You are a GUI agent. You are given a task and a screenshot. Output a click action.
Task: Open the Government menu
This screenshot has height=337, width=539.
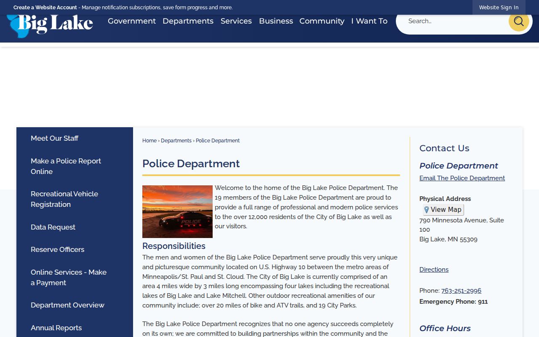click(x=132, y=21)
